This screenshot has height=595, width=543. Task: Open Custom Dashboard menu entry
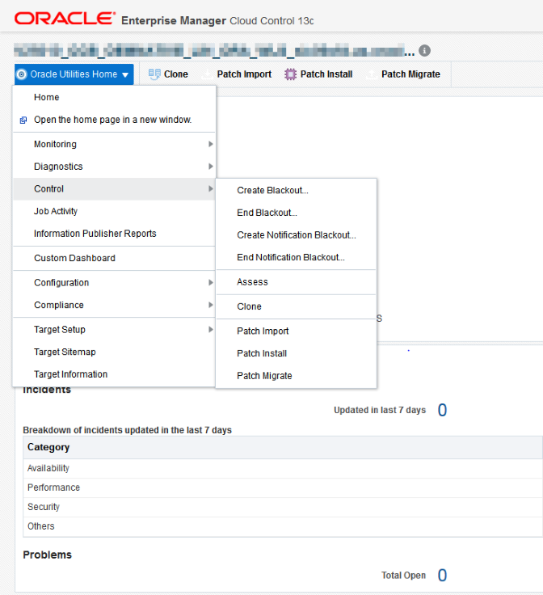point(114,259)
